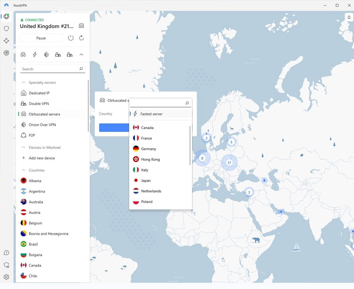Open Dark Web Monitor target icon
The image size is (354, 289).
(x=6, y=53)
